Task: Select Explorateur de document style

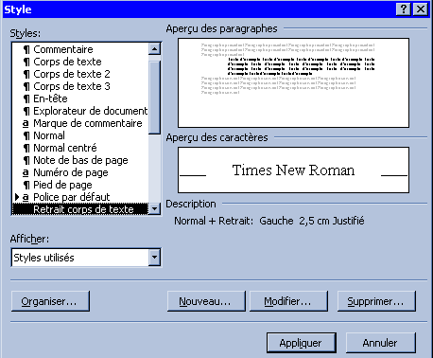Action: click(80, 111)
